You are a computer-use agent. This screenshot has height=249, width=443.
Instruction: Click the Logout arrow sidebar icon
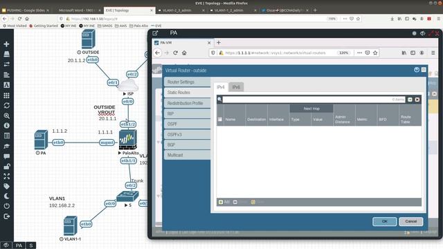[x=6, y=216]
